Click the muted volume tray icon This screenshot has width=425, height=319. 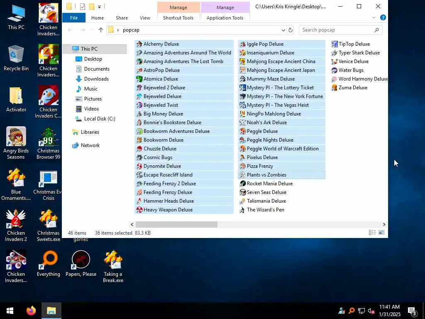(371, 311)
